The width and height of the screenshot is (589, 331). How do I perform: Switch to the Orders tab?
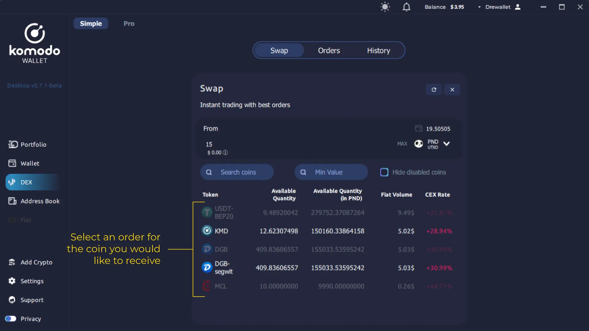tap(329, 50)
